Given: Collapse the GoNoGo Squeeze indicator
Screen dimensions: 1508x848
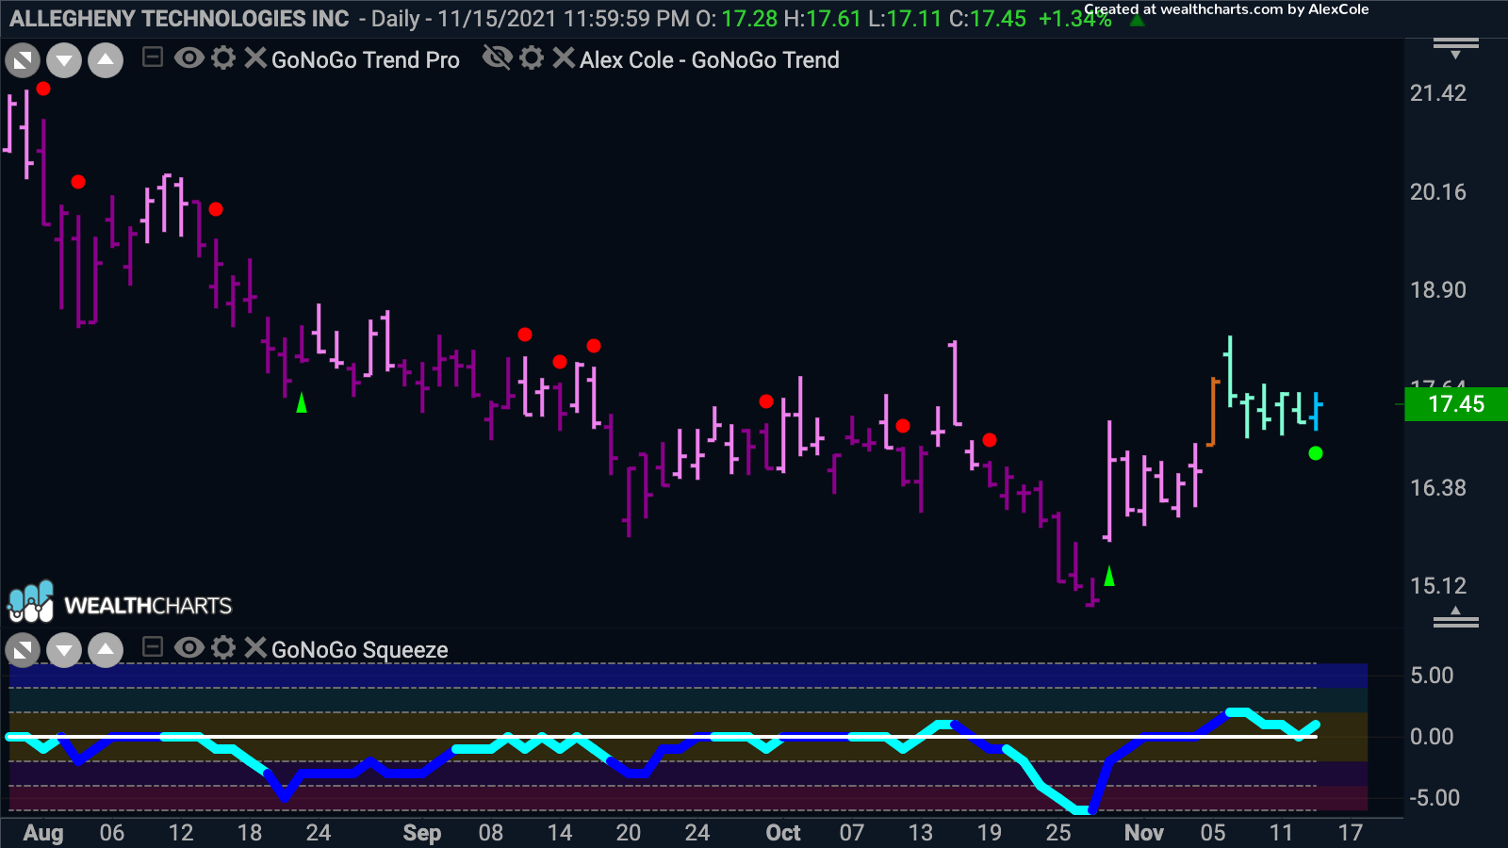Looking at the screenshot, I should pyautogui.click(x=153, y=647).
